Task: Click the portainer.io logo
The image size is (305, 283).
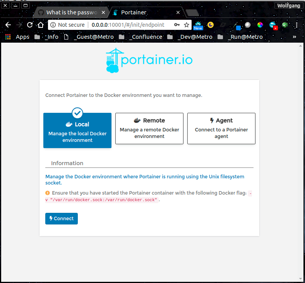Action: pyautogui.click(x=149, y=60)
